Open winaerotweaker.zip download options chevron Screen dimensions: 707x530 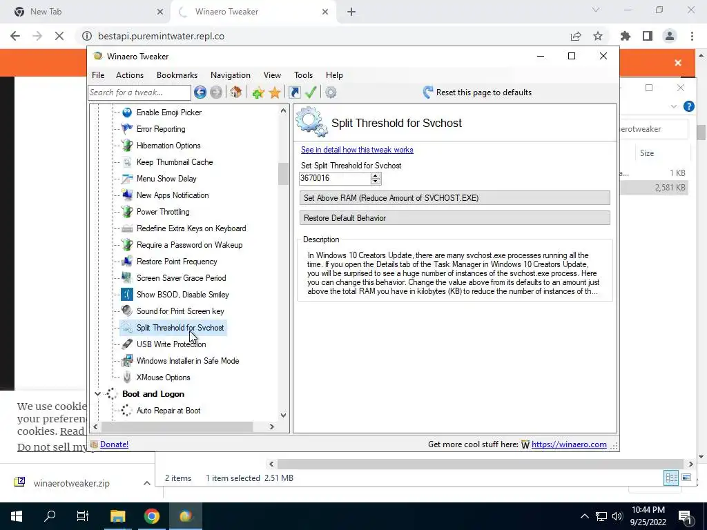coord(146,483)
